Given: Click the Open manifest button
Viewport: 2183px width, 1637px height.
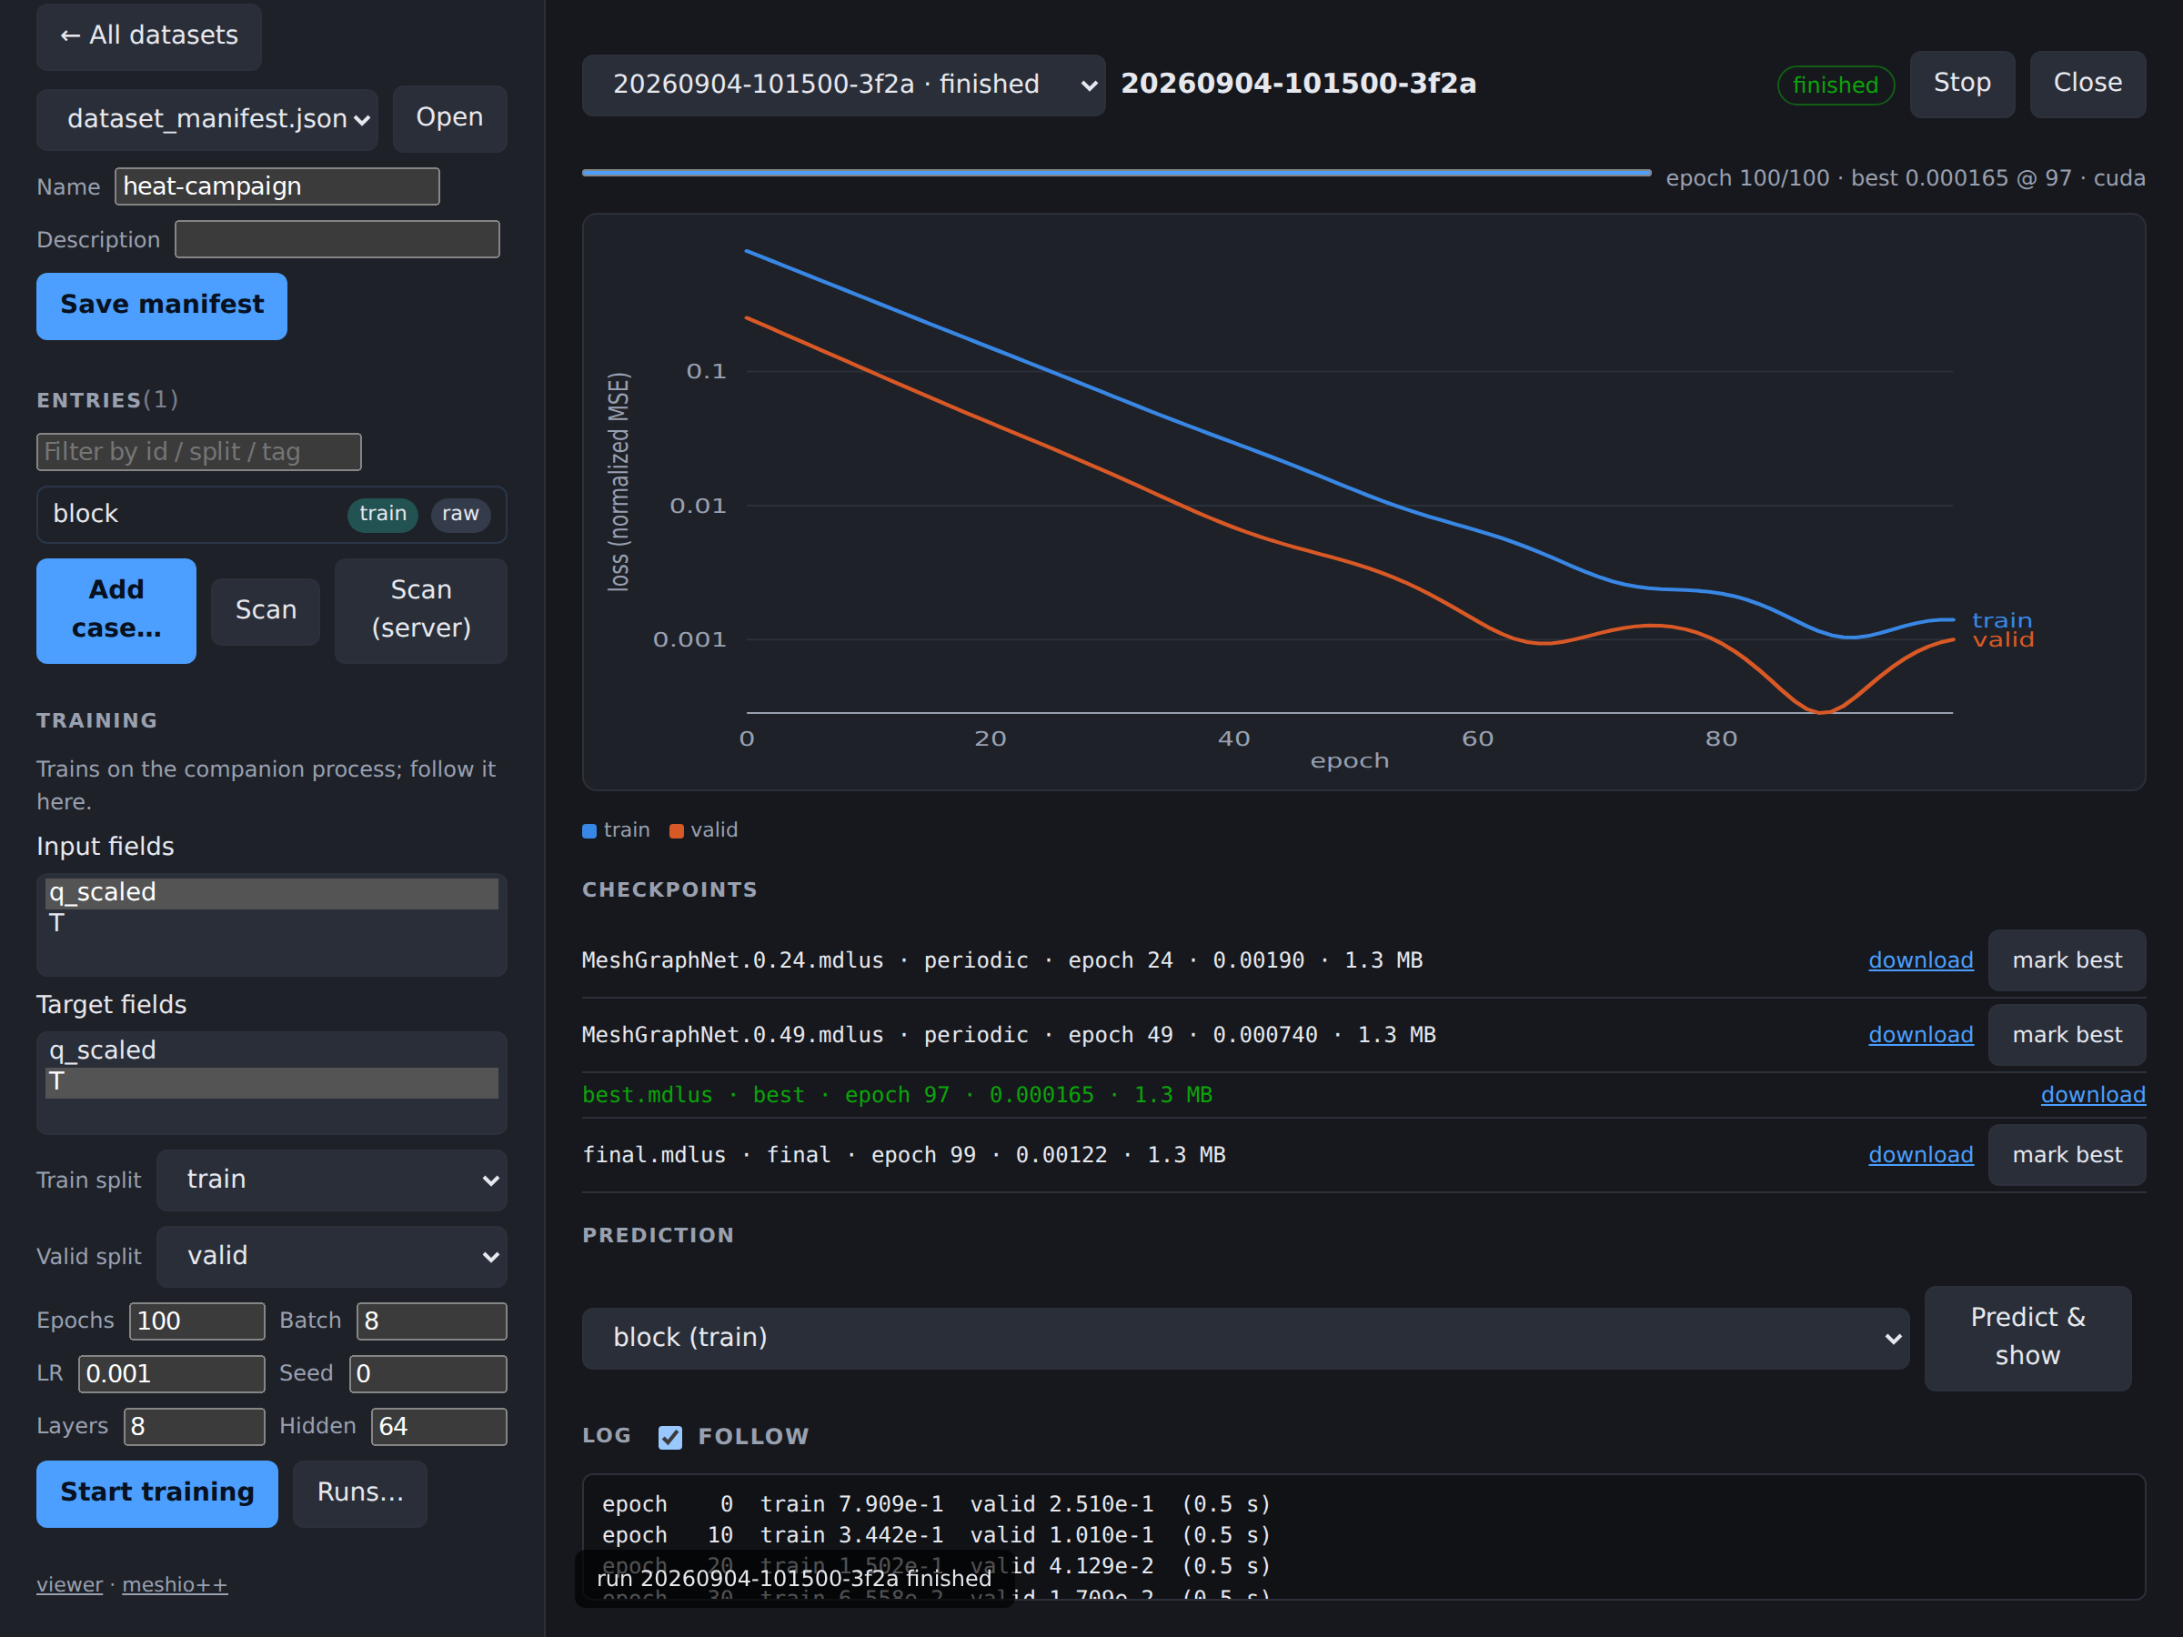Looking at the screenshot, I should [x=450, y=118].
